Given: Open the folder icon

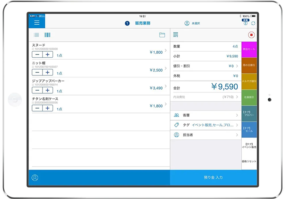Looking at the screenshot, I should click(x=162, y=35).
